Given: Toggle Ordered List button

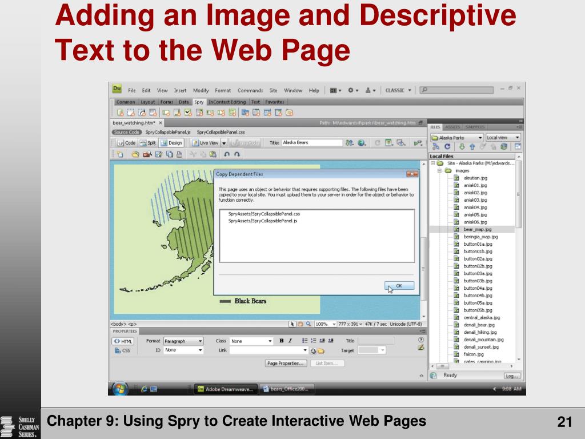Looking at the screenshot, I should (x=314, y=341).
